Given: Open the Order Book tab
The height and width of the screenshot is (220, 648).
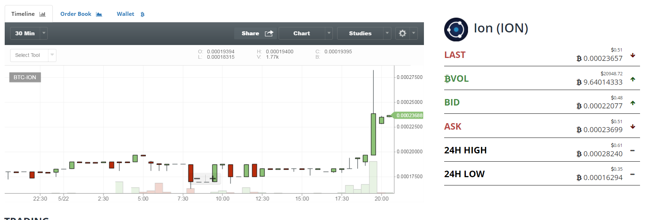Looking at the screenshot, I should coord(81,14).
